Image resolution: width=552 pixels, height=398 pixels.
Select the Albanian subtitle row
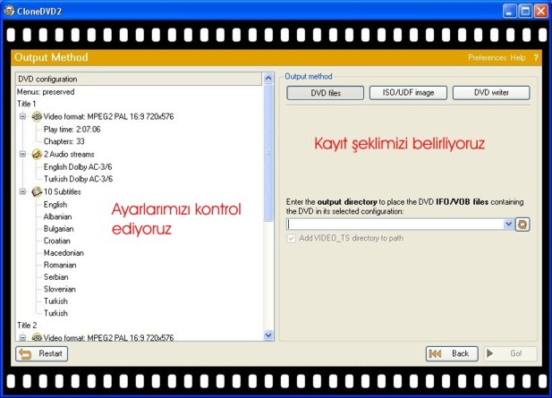57,216
